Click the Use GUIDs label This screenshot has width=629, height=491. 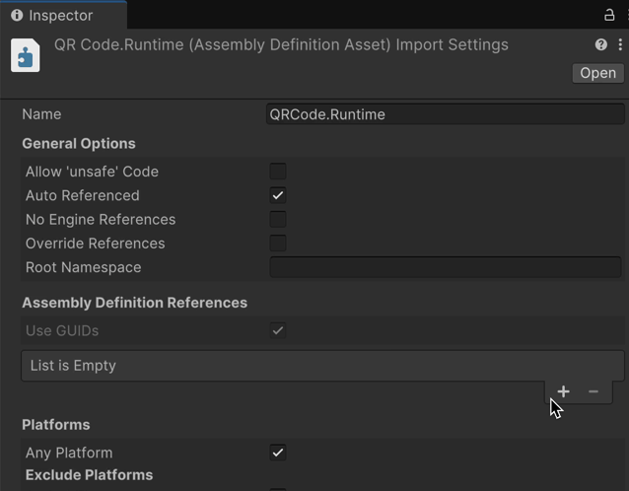(62, 331)
